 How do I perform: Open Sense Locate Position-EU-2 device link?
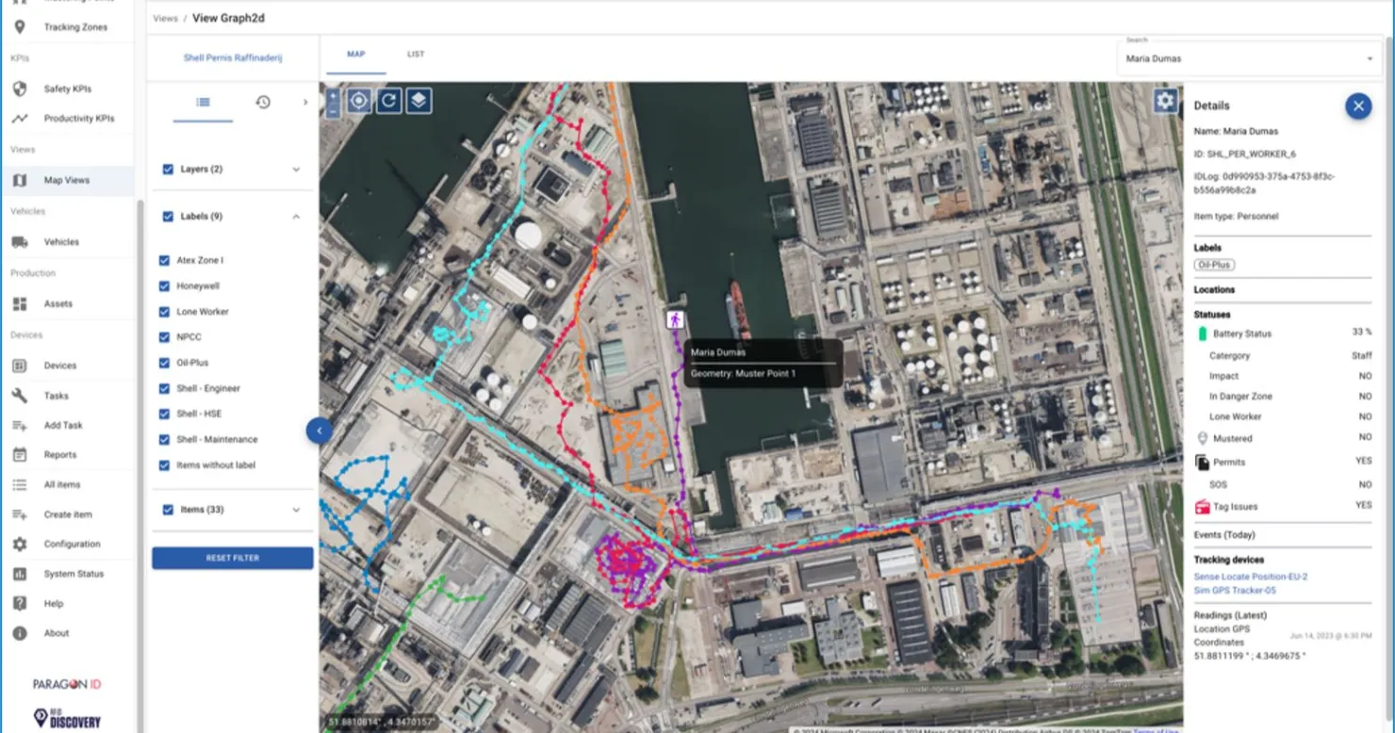[x=1250, y=577]
